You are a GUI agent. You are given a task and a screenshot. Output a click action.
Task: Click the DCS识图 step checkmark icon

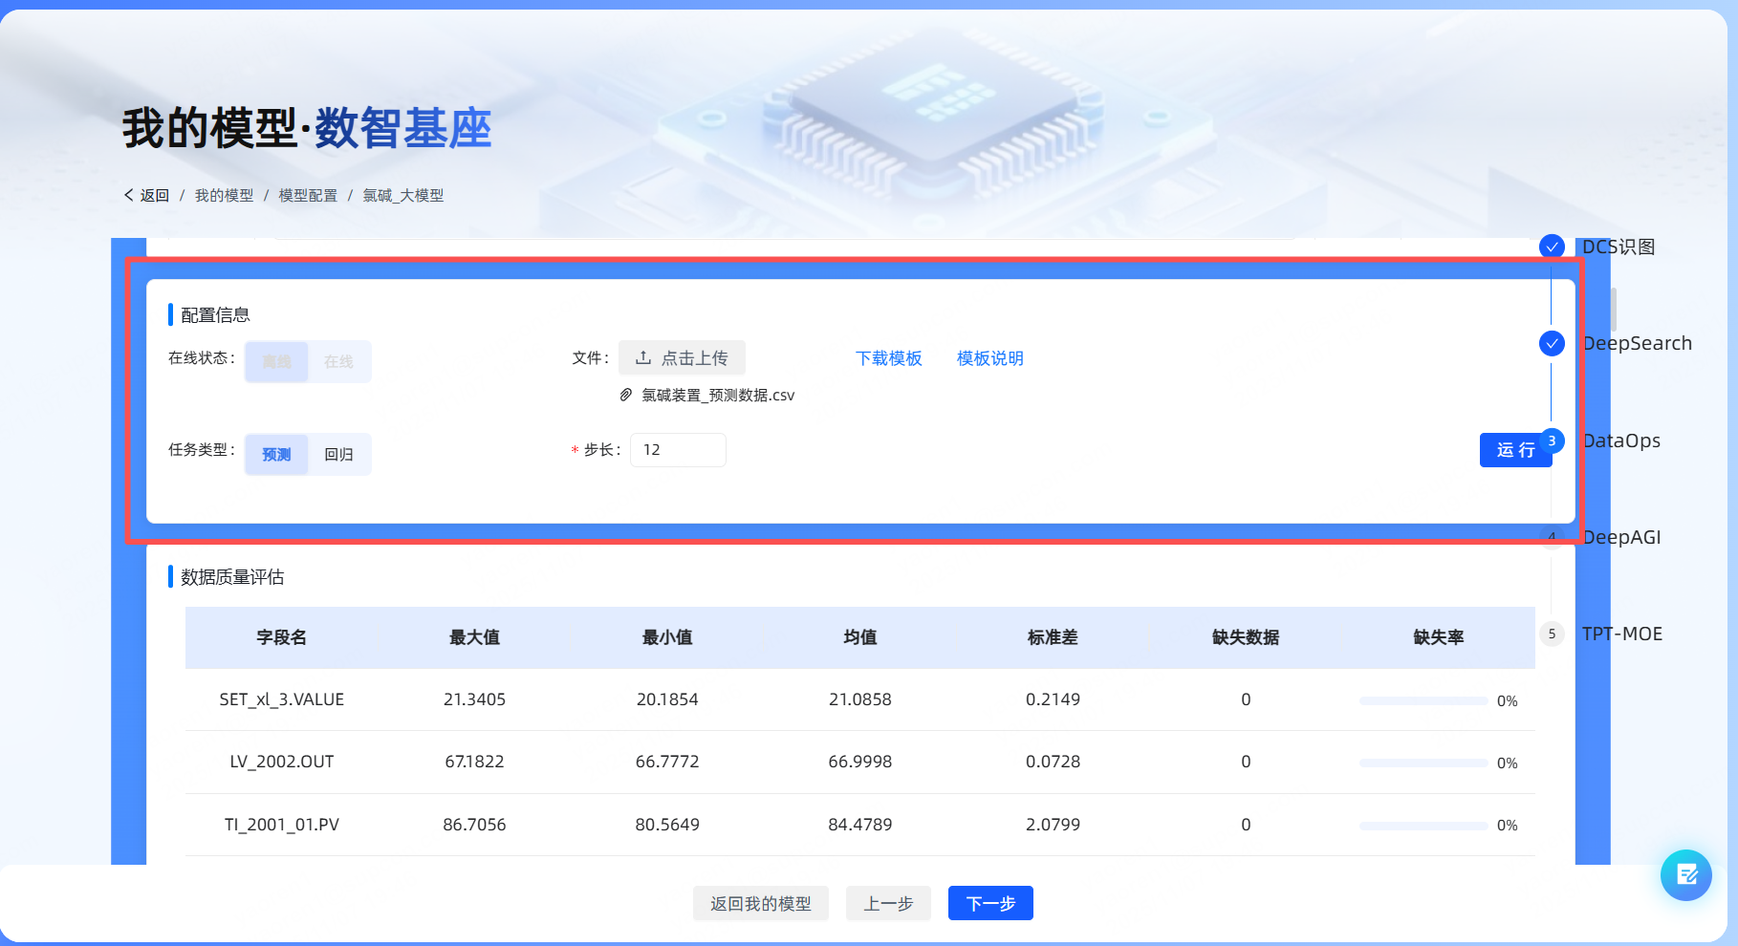click(1552, 247)
